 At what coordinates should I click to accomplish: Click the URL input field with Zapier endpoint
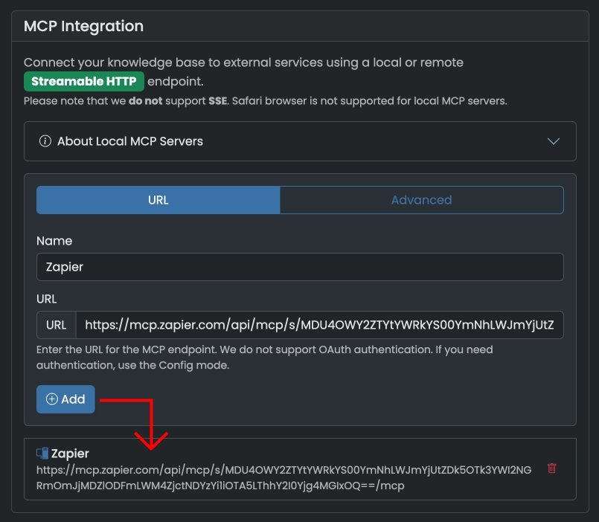pyautogui.click(x=319, y=325)
